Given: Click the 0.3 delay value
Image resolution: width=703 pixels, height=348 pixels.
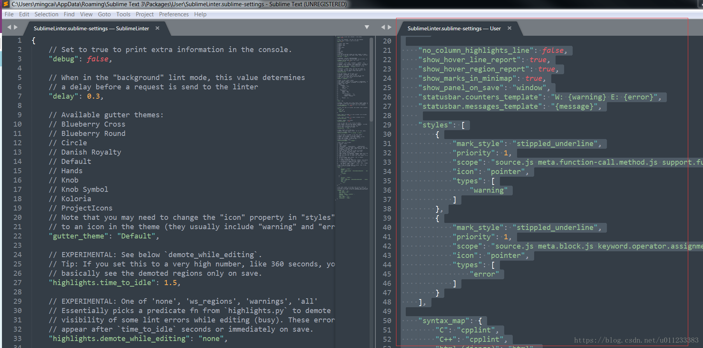Looking at the screenshot, I should coord(93,96).
